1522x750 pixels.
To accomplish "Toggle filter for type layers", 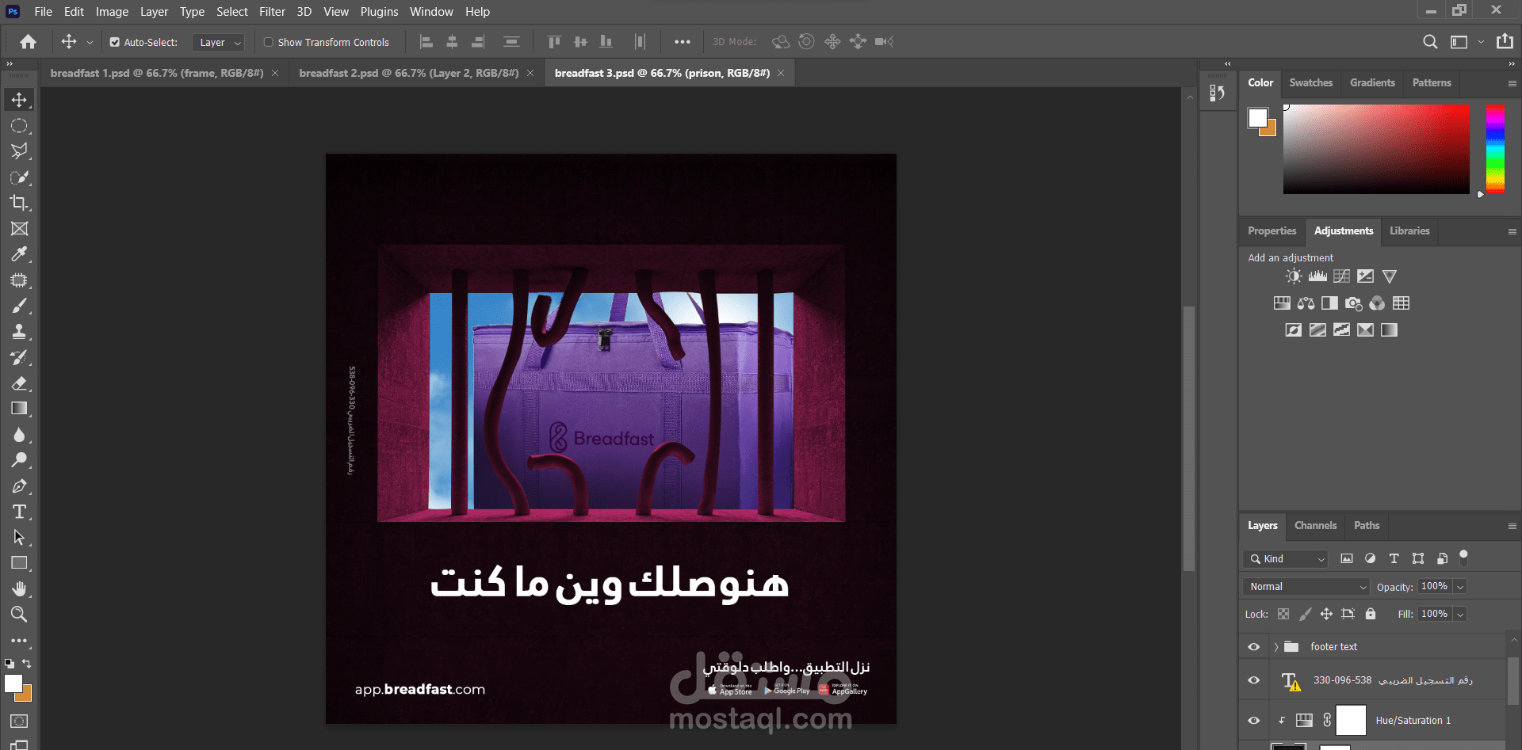I will click(x=1394, y=558).
